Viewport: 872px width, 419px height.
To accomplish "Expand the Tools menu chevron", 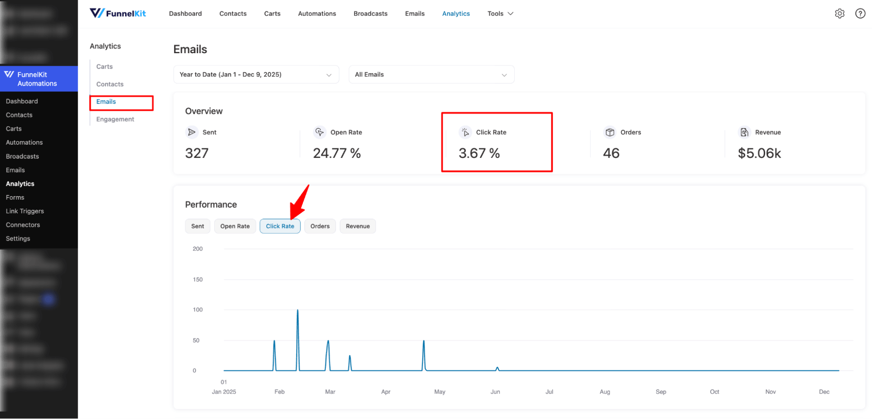I will 510,14.
